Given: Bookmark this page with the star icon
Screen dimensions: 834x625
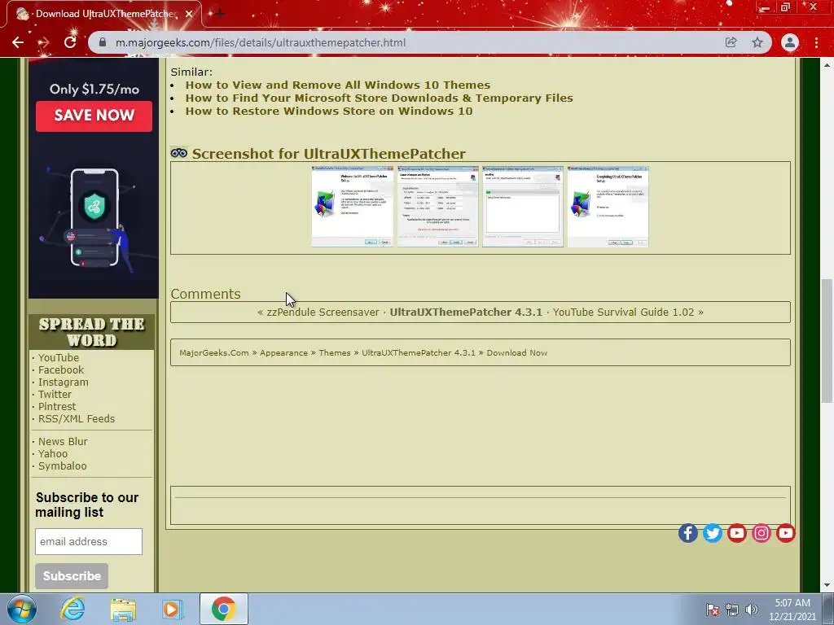Looking at the screenshot, I should (x=757, y=42).
